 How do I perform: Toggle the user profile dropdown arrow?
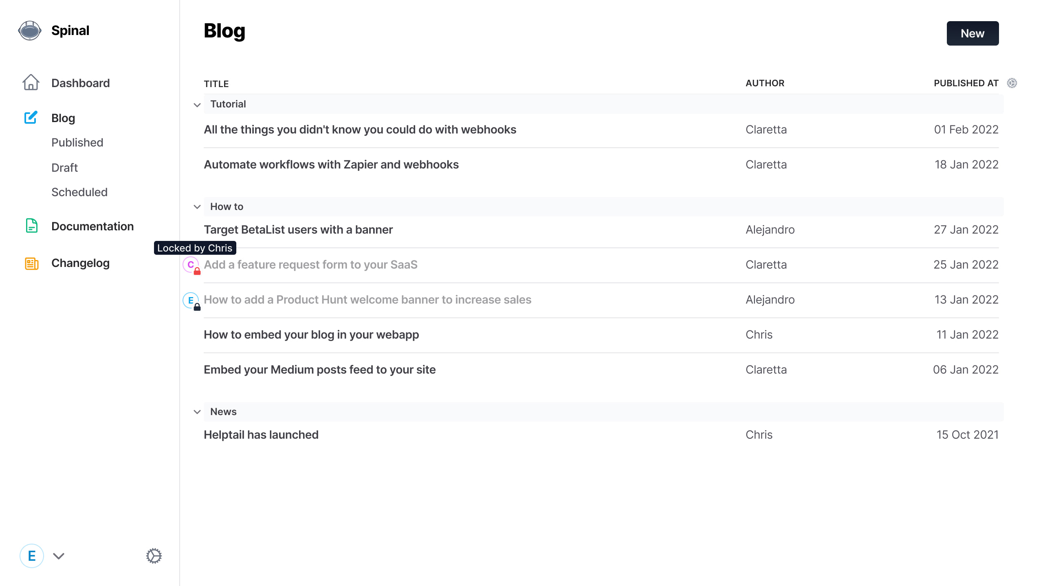pos(59,556)
